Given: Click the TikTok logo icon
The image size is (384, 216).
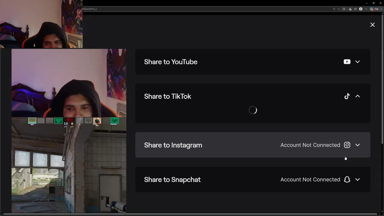Looking at the screenshot, I should [347, 96].
